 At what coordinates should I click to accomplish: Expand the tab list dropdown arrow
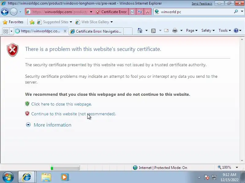[11, 31]
